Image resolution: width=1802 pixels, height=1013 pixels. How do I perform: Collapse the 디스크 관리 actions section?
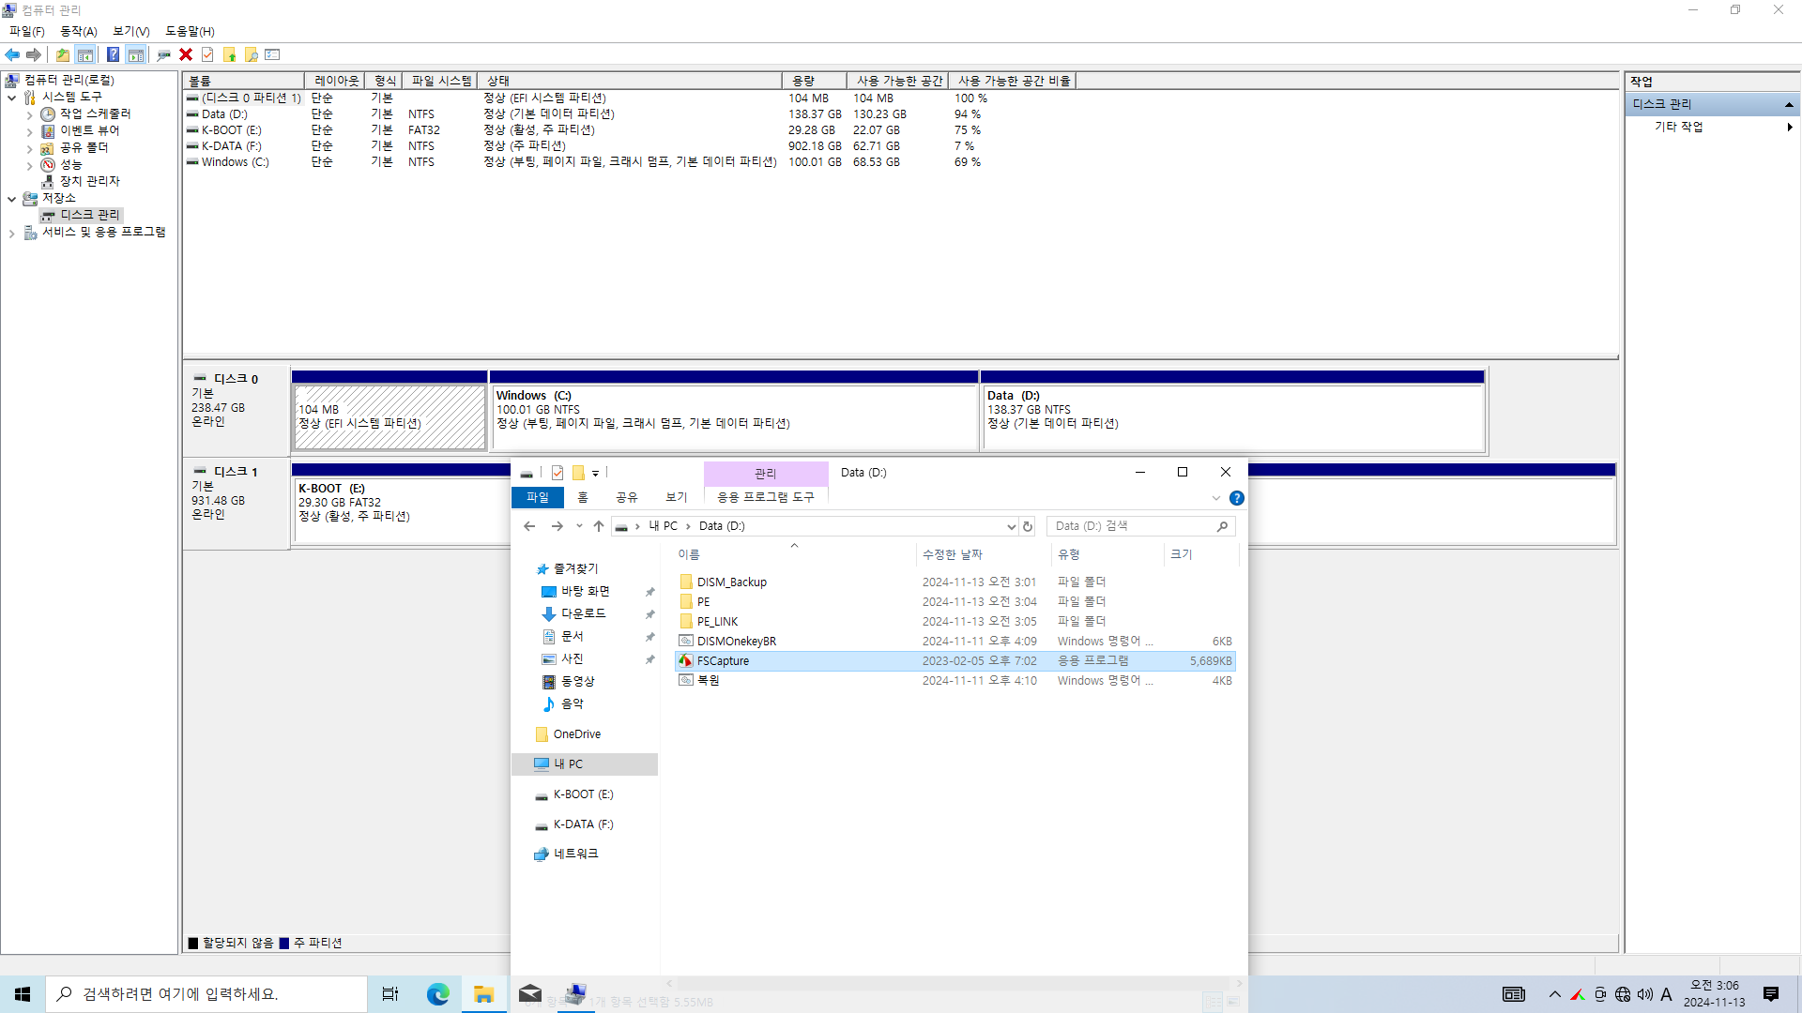[x=1789, y=104]
